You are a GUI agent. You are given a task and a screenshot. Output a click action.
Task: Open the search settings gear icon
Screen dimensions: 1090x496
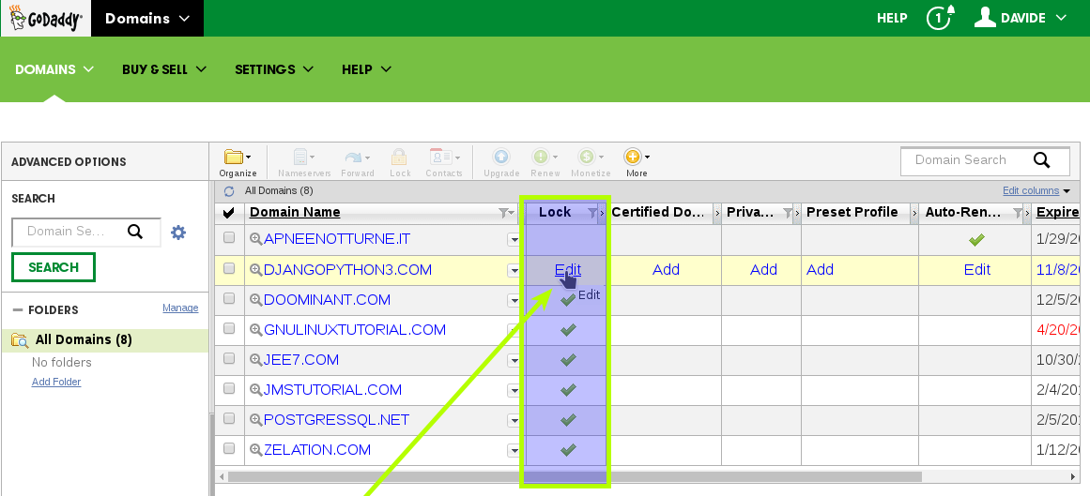pyautogui.click(x=178, y=232)
